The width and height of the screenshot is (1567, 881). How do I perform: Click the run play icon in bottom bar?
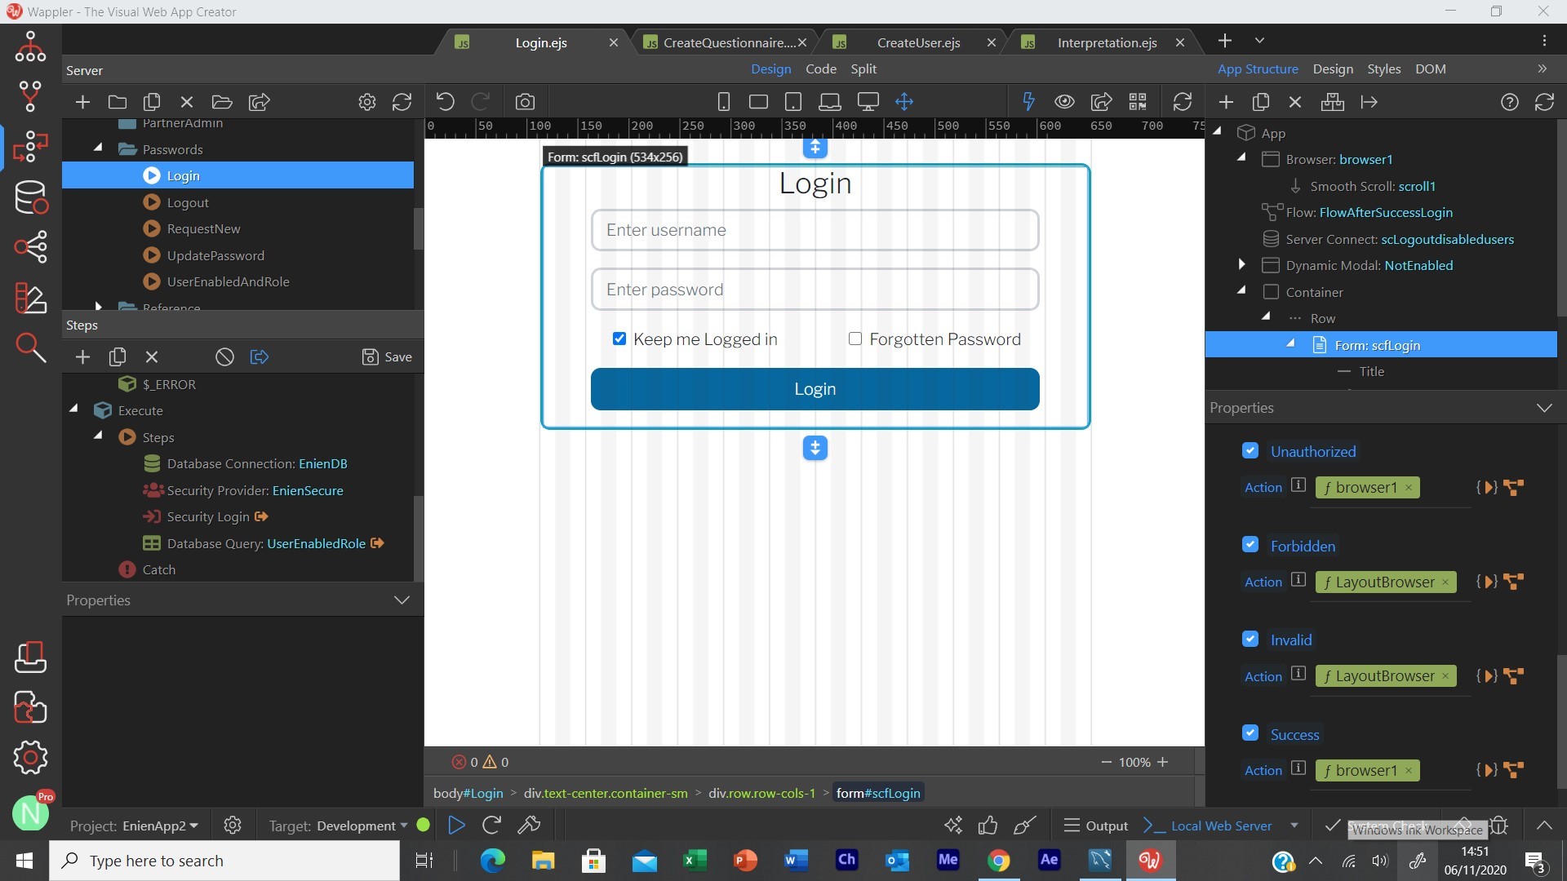(456, 826)
